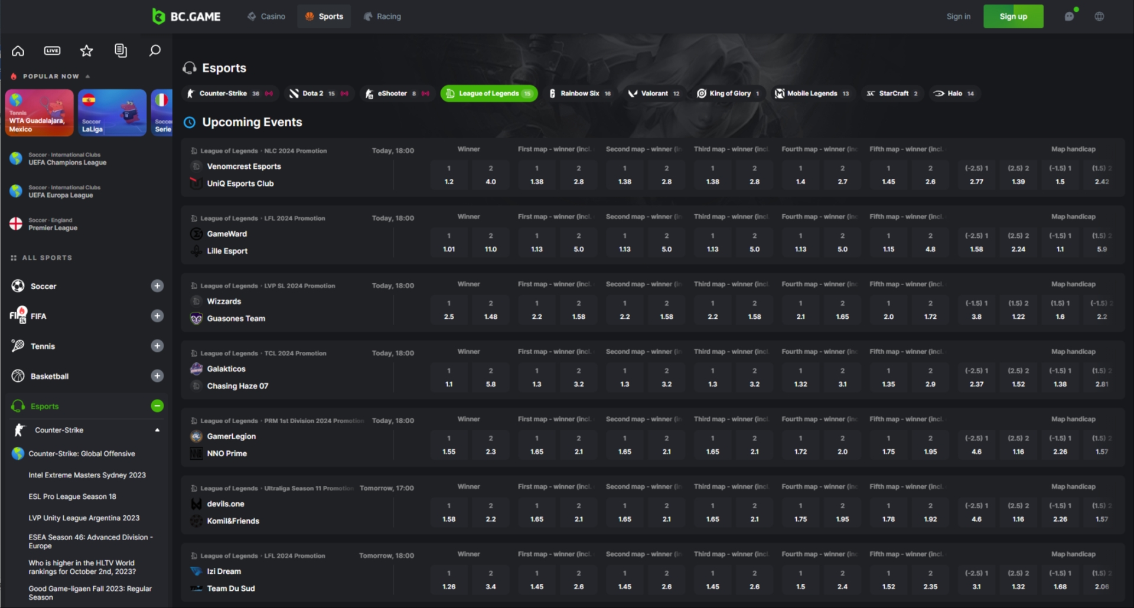Viewport: 1134px width, 608px height.
Task: Click the GamerLegion team logo
Action: pos(197,436)
